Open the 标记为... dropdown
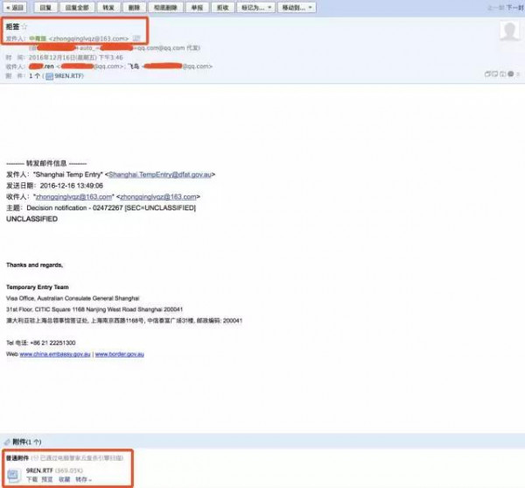The height and width of the screenshot is (488, 525). click(256, 7)
